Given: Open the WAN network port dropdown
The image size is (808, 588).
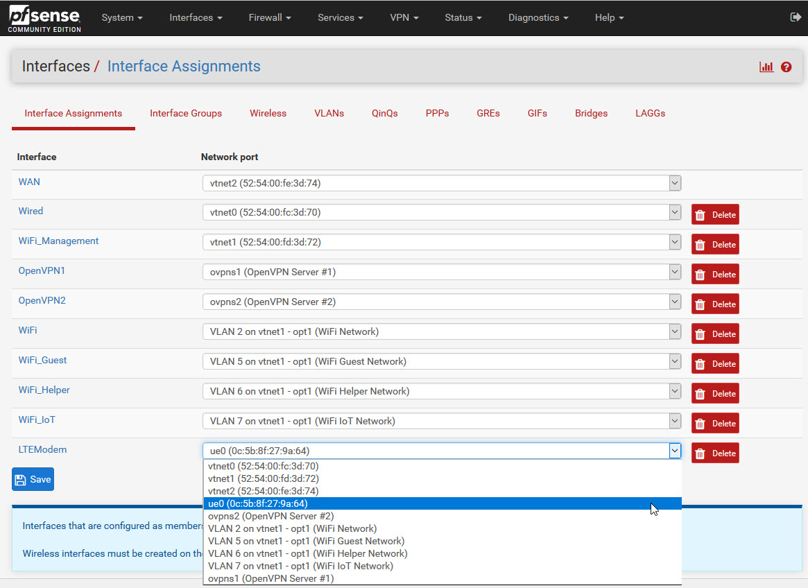Looking at the screenshot, I should pyautogui.click(x=441, y=183).
